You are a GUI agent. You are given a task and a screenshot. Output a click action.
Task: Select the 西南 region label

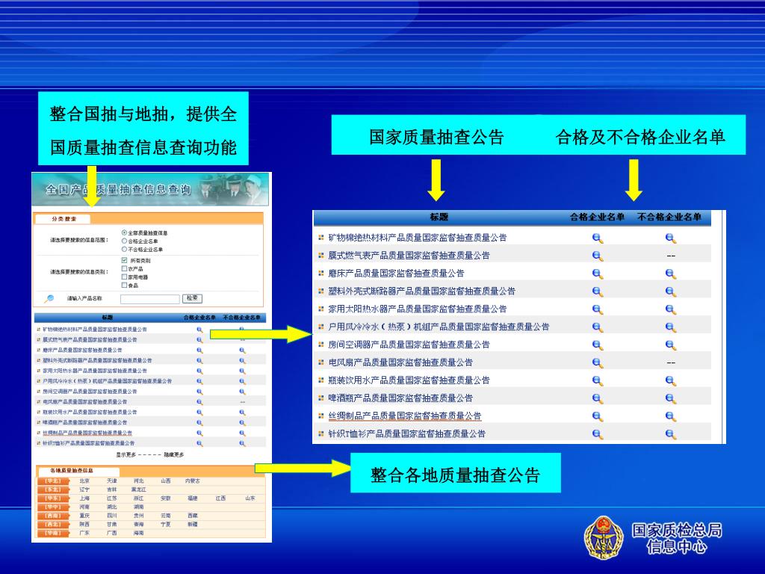click(x=53, y=516)
